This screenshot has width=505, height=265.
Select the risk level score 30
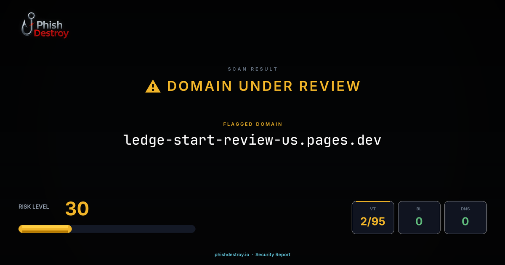77,209
